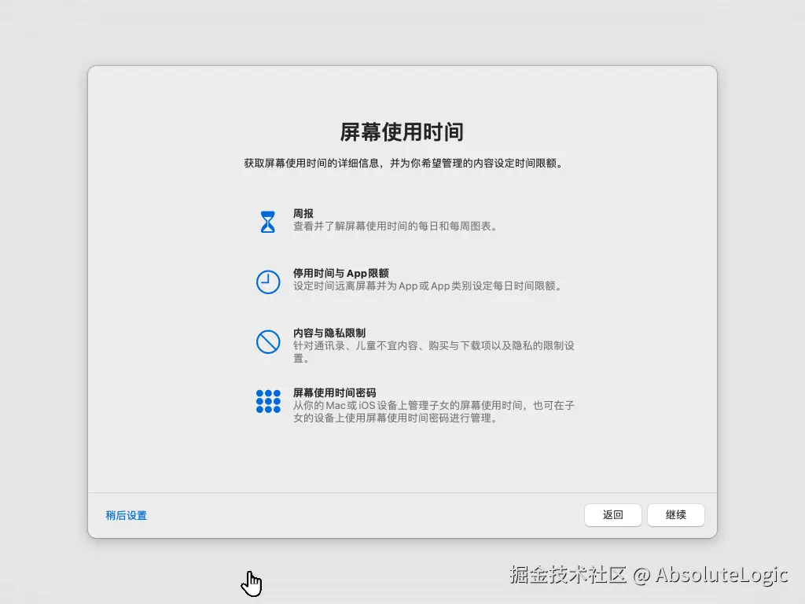Click the clock icon for downtime
This screenshot has height=604, width=805.
[268, 282]
